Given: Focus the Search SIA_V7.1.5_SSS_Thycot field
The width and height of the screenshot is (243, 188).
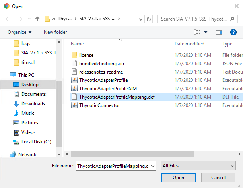Looking at the screenshot, I should (197, 19).
